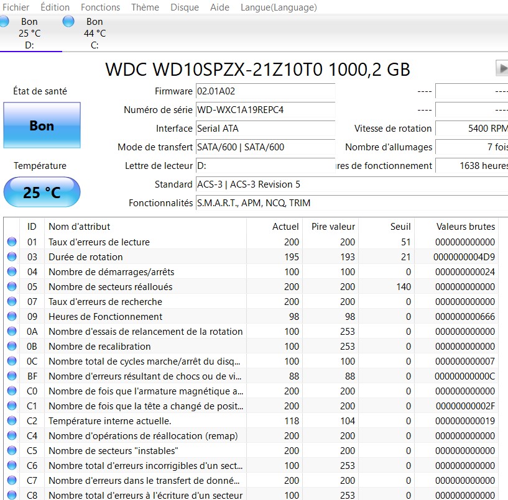Click status orb for attribute 0C
This screenshot has width=508, height=500.
point(12,361)
